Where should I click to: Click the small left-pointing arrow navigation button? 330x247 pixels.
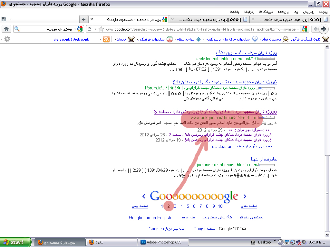(315, 29)
